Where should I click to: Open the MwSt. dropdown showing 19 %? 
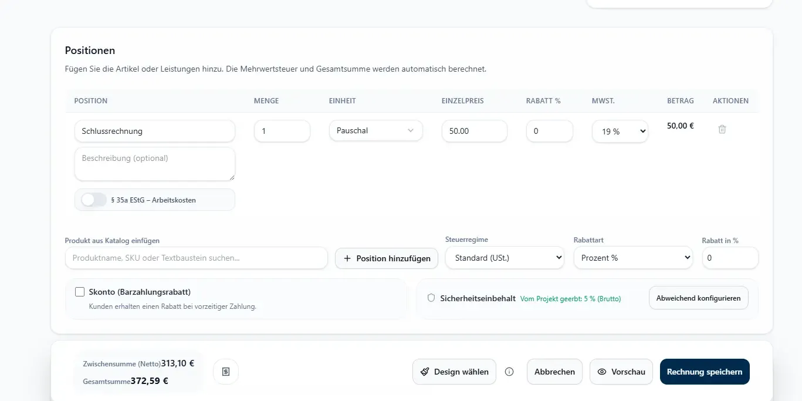tap(620, 132)
